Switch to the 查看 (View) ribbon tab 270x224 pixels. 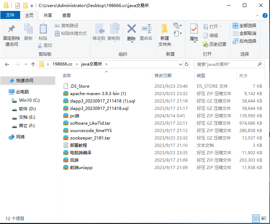(x=66, y=15)
